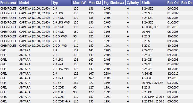Image resolution: width=193 pixels, height=103 pixels.
Task: Click the 190 Moc kW value
Action: click(76, 27)
